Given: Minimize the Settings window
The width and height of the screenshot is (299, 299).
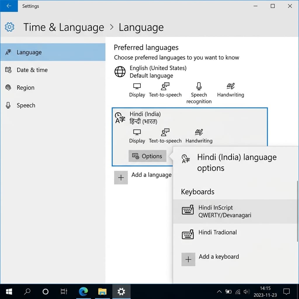Looking at the screenshot, I should click(x=255, y=6).
